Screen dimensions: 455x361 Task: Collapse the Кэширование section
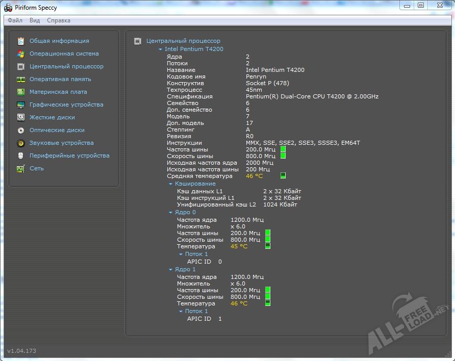[171, 184]
